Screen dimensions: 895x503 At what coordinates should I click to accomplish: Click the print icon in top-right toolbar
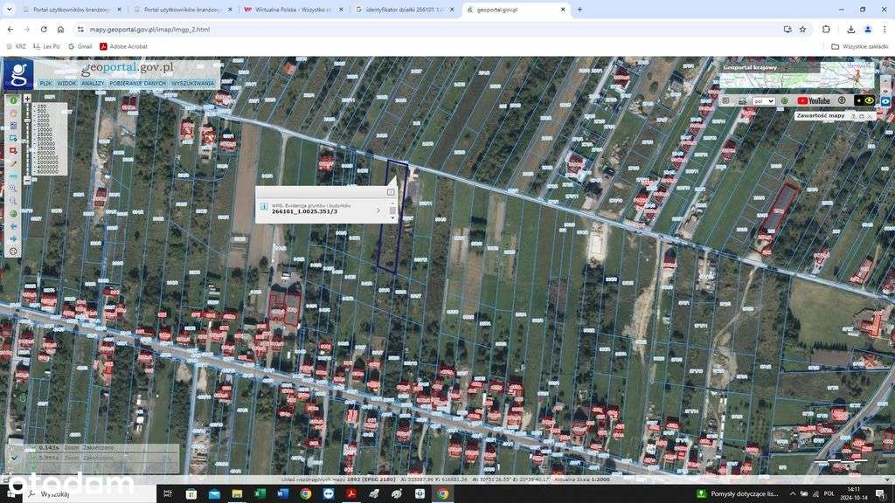(x=743, y=101)
